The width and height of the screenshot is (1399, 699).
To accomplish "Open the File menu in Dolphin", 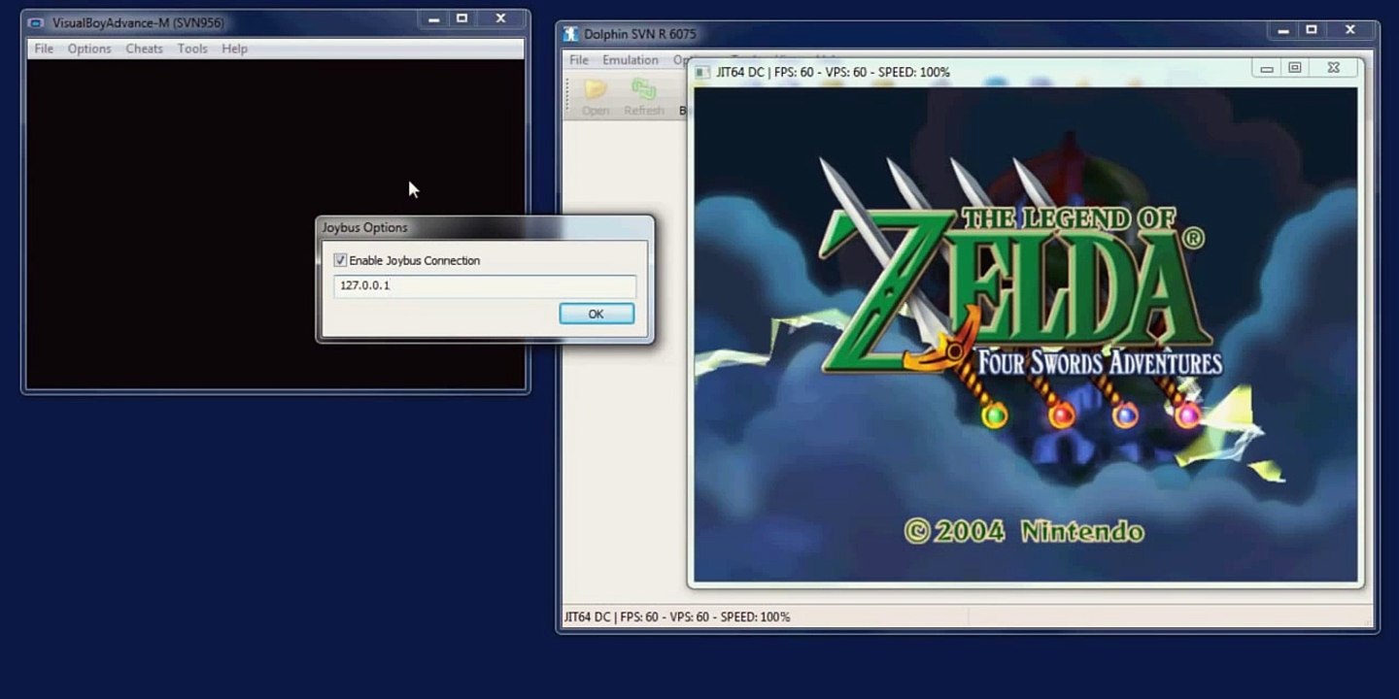I will click(579, 60).
